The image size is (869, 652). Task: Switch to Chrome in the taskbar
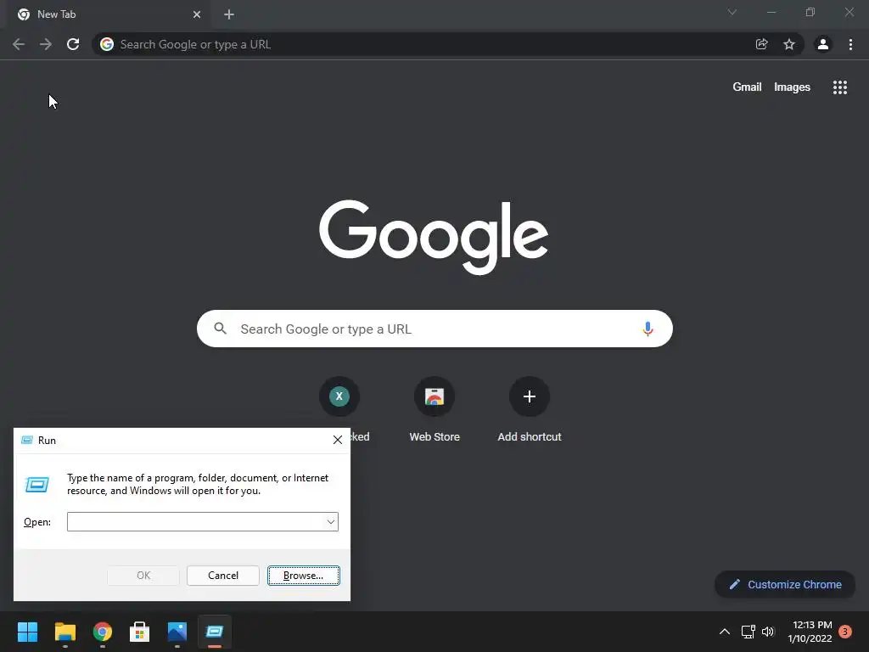click(103, 632)
